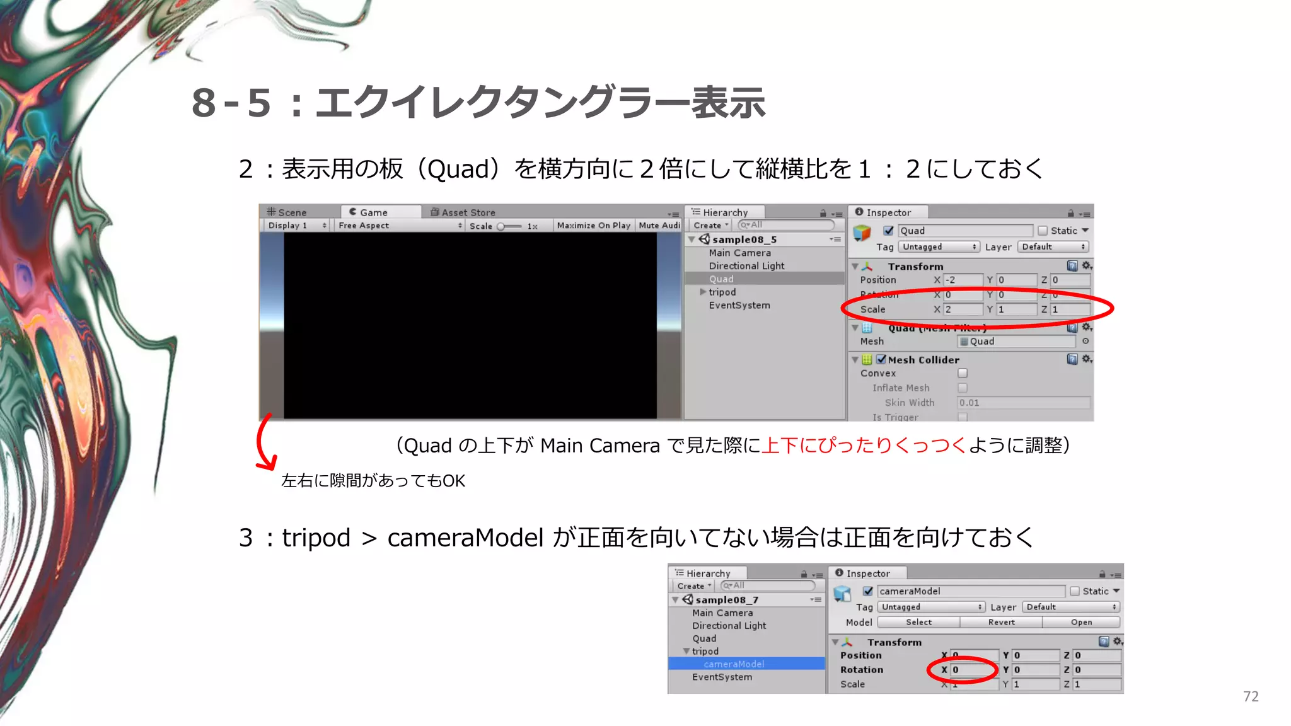
Task: Click the Skin Width field
Action: (1024, 403)
